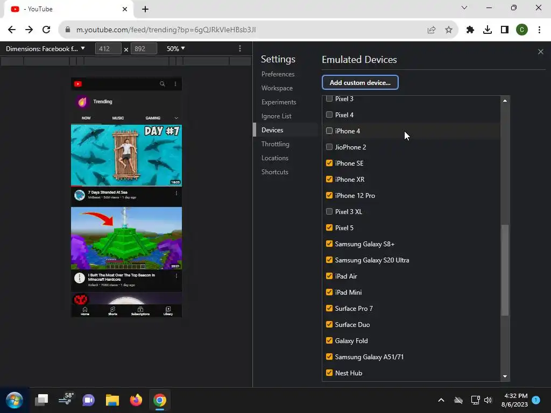Open the 50% zoom dropdown
Image resolution: width=551 pixels, height=413 pixels.
176,48
